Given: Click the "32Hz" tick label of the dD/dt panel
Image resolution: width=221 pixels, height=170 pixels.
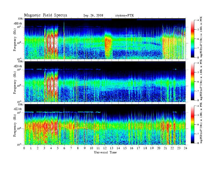Looking at the screenshot, I should pyautogui.click(x=21, y=61).
